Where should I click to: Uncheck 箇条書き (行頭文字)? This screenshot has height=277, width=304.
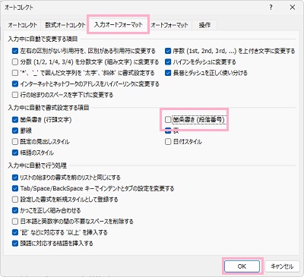tap(15, 120)
